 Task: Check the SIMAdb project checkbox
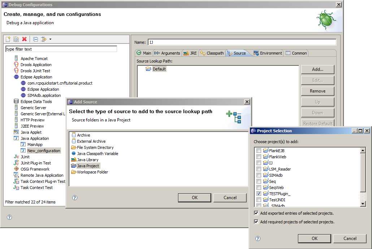tap(259, 175)
